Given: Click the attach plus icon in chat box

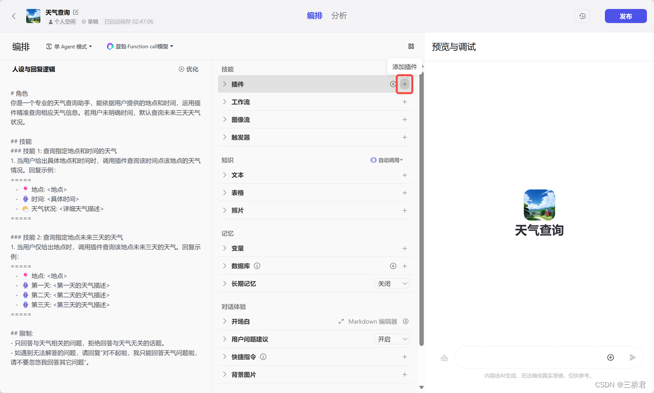Looking at the screenshot, I should click(x=611, y=357).
